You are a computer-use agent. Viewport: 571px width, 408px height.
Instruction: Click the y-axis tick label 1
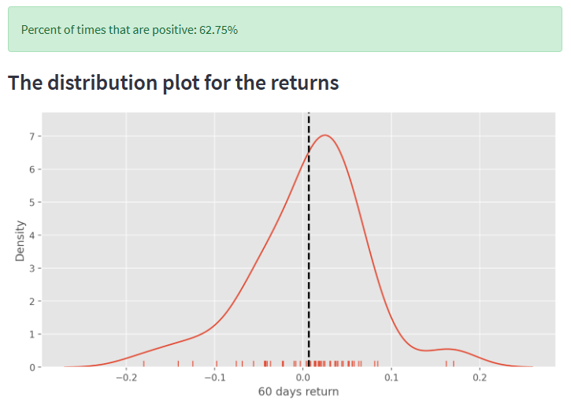(x=32, y=335)
